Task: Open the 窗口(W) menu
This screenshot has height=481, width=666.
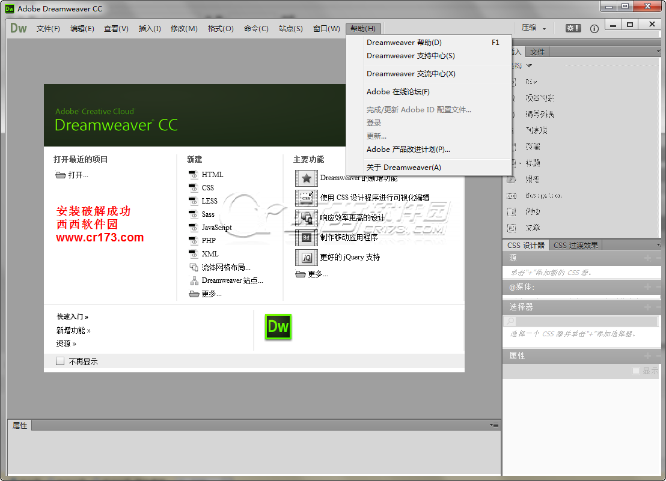Action: pos(326,28)
